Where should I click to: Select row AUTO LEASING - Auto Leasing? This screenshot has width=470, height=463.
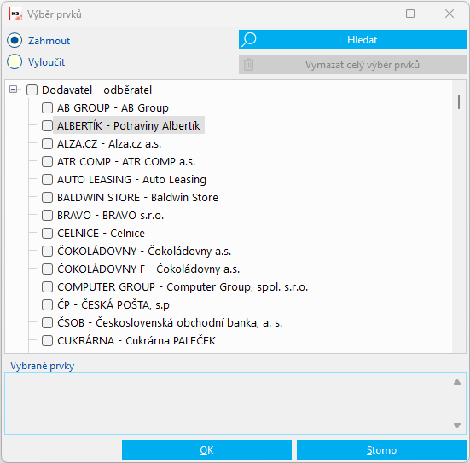pos(131,180)
